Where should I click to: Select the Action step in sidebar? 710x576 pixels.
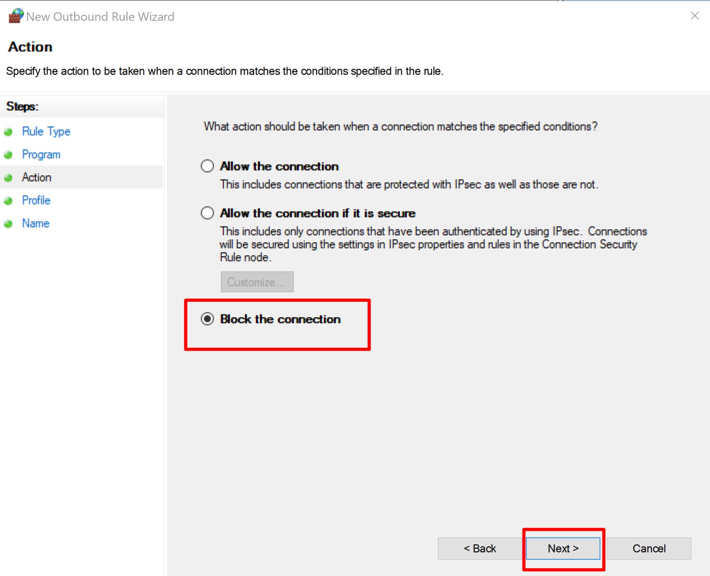(x=37, y=177)
